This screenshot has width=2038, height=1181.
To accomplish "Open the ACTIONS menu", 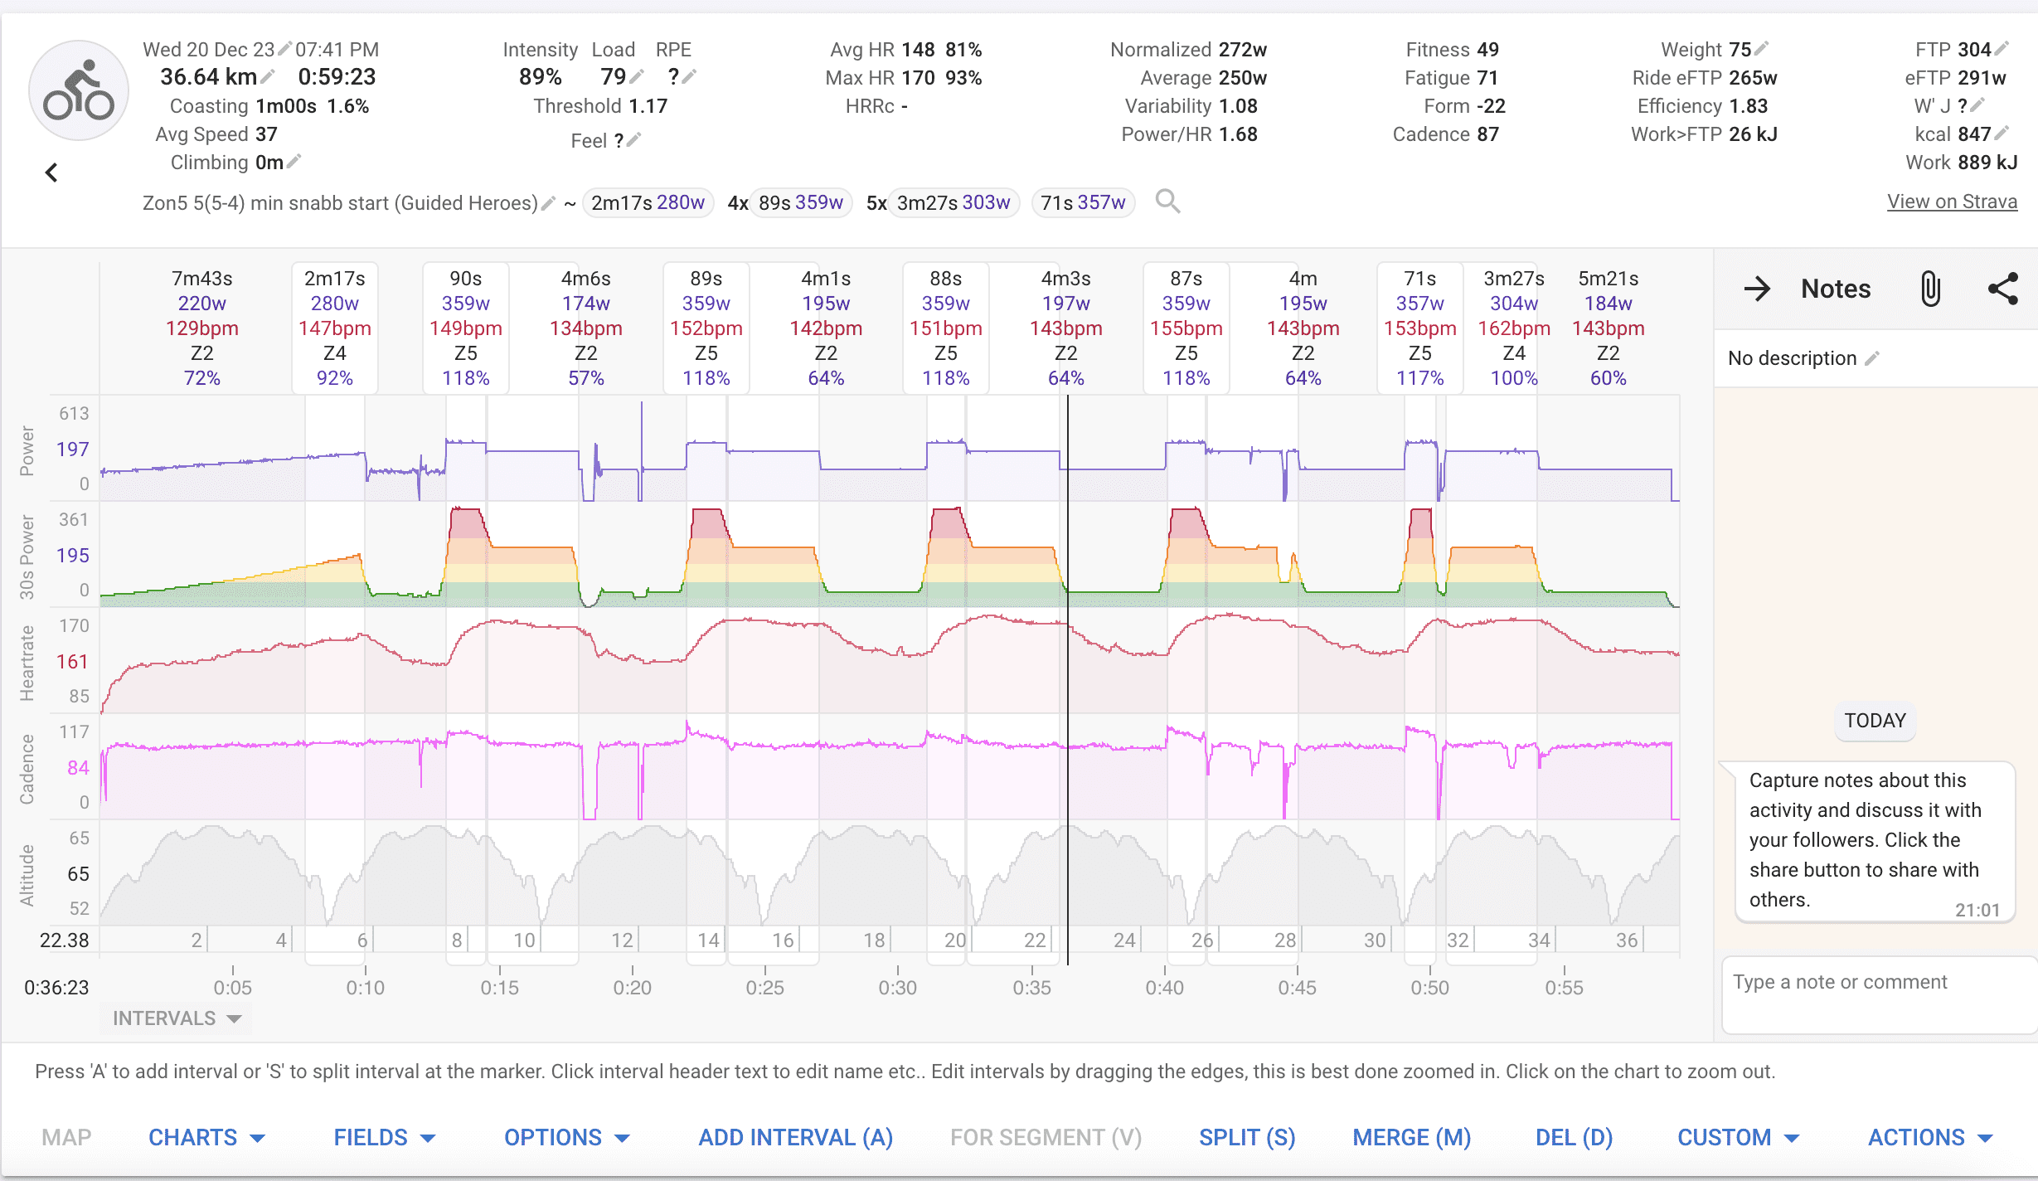I will click(1929, 1137).
